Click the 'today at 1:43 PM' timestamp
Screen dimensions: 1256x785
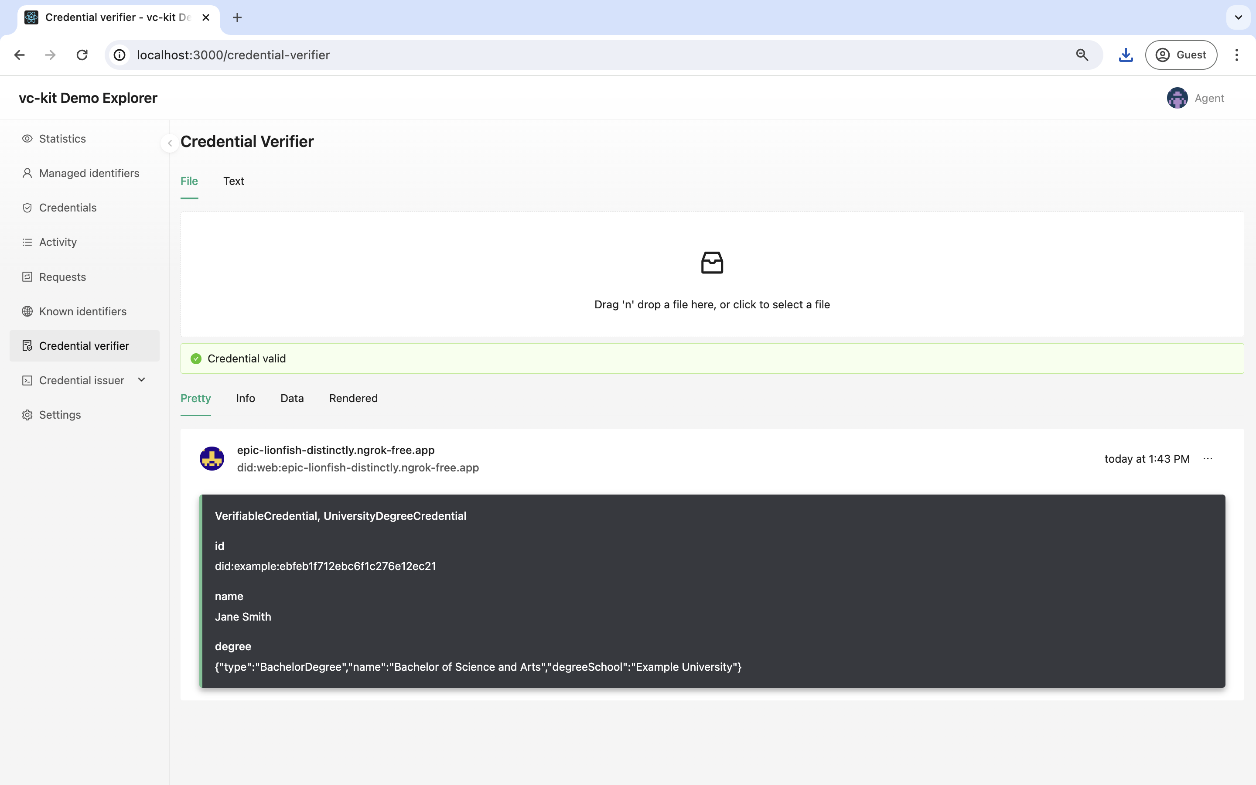1147,459
